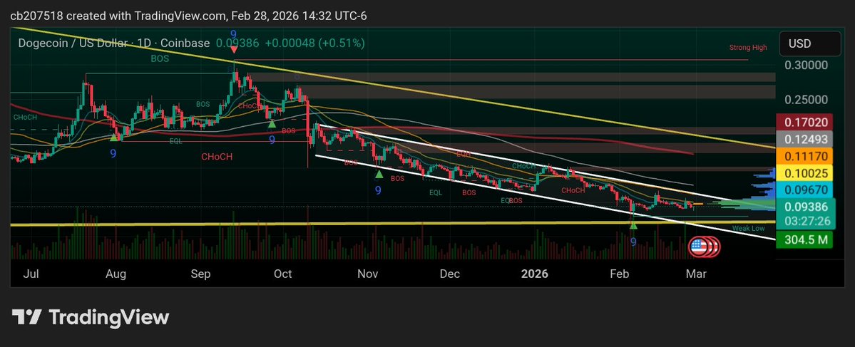Click the green up-arrow marker above February's 9
This screenshot has width=855, height=347.
click(633, 224)
